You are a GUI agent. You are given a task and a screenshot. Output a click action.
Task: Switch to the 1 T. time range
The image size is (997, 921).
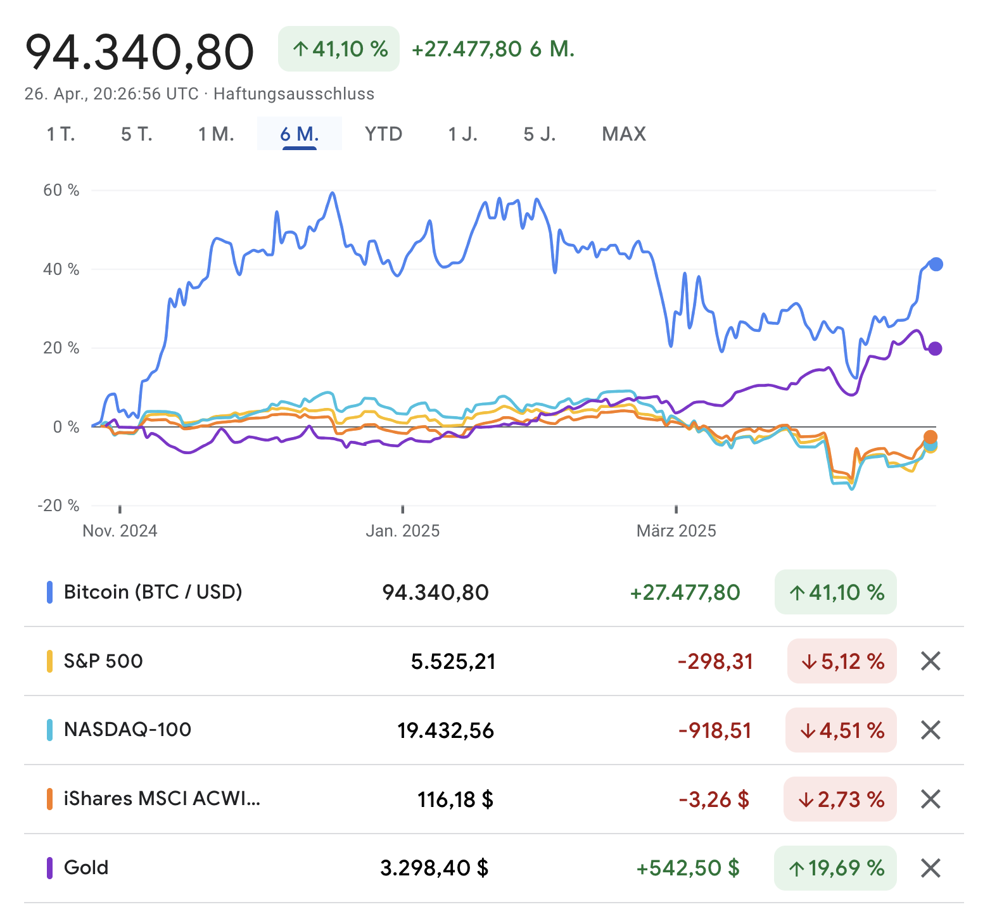(x=61, y=134)
